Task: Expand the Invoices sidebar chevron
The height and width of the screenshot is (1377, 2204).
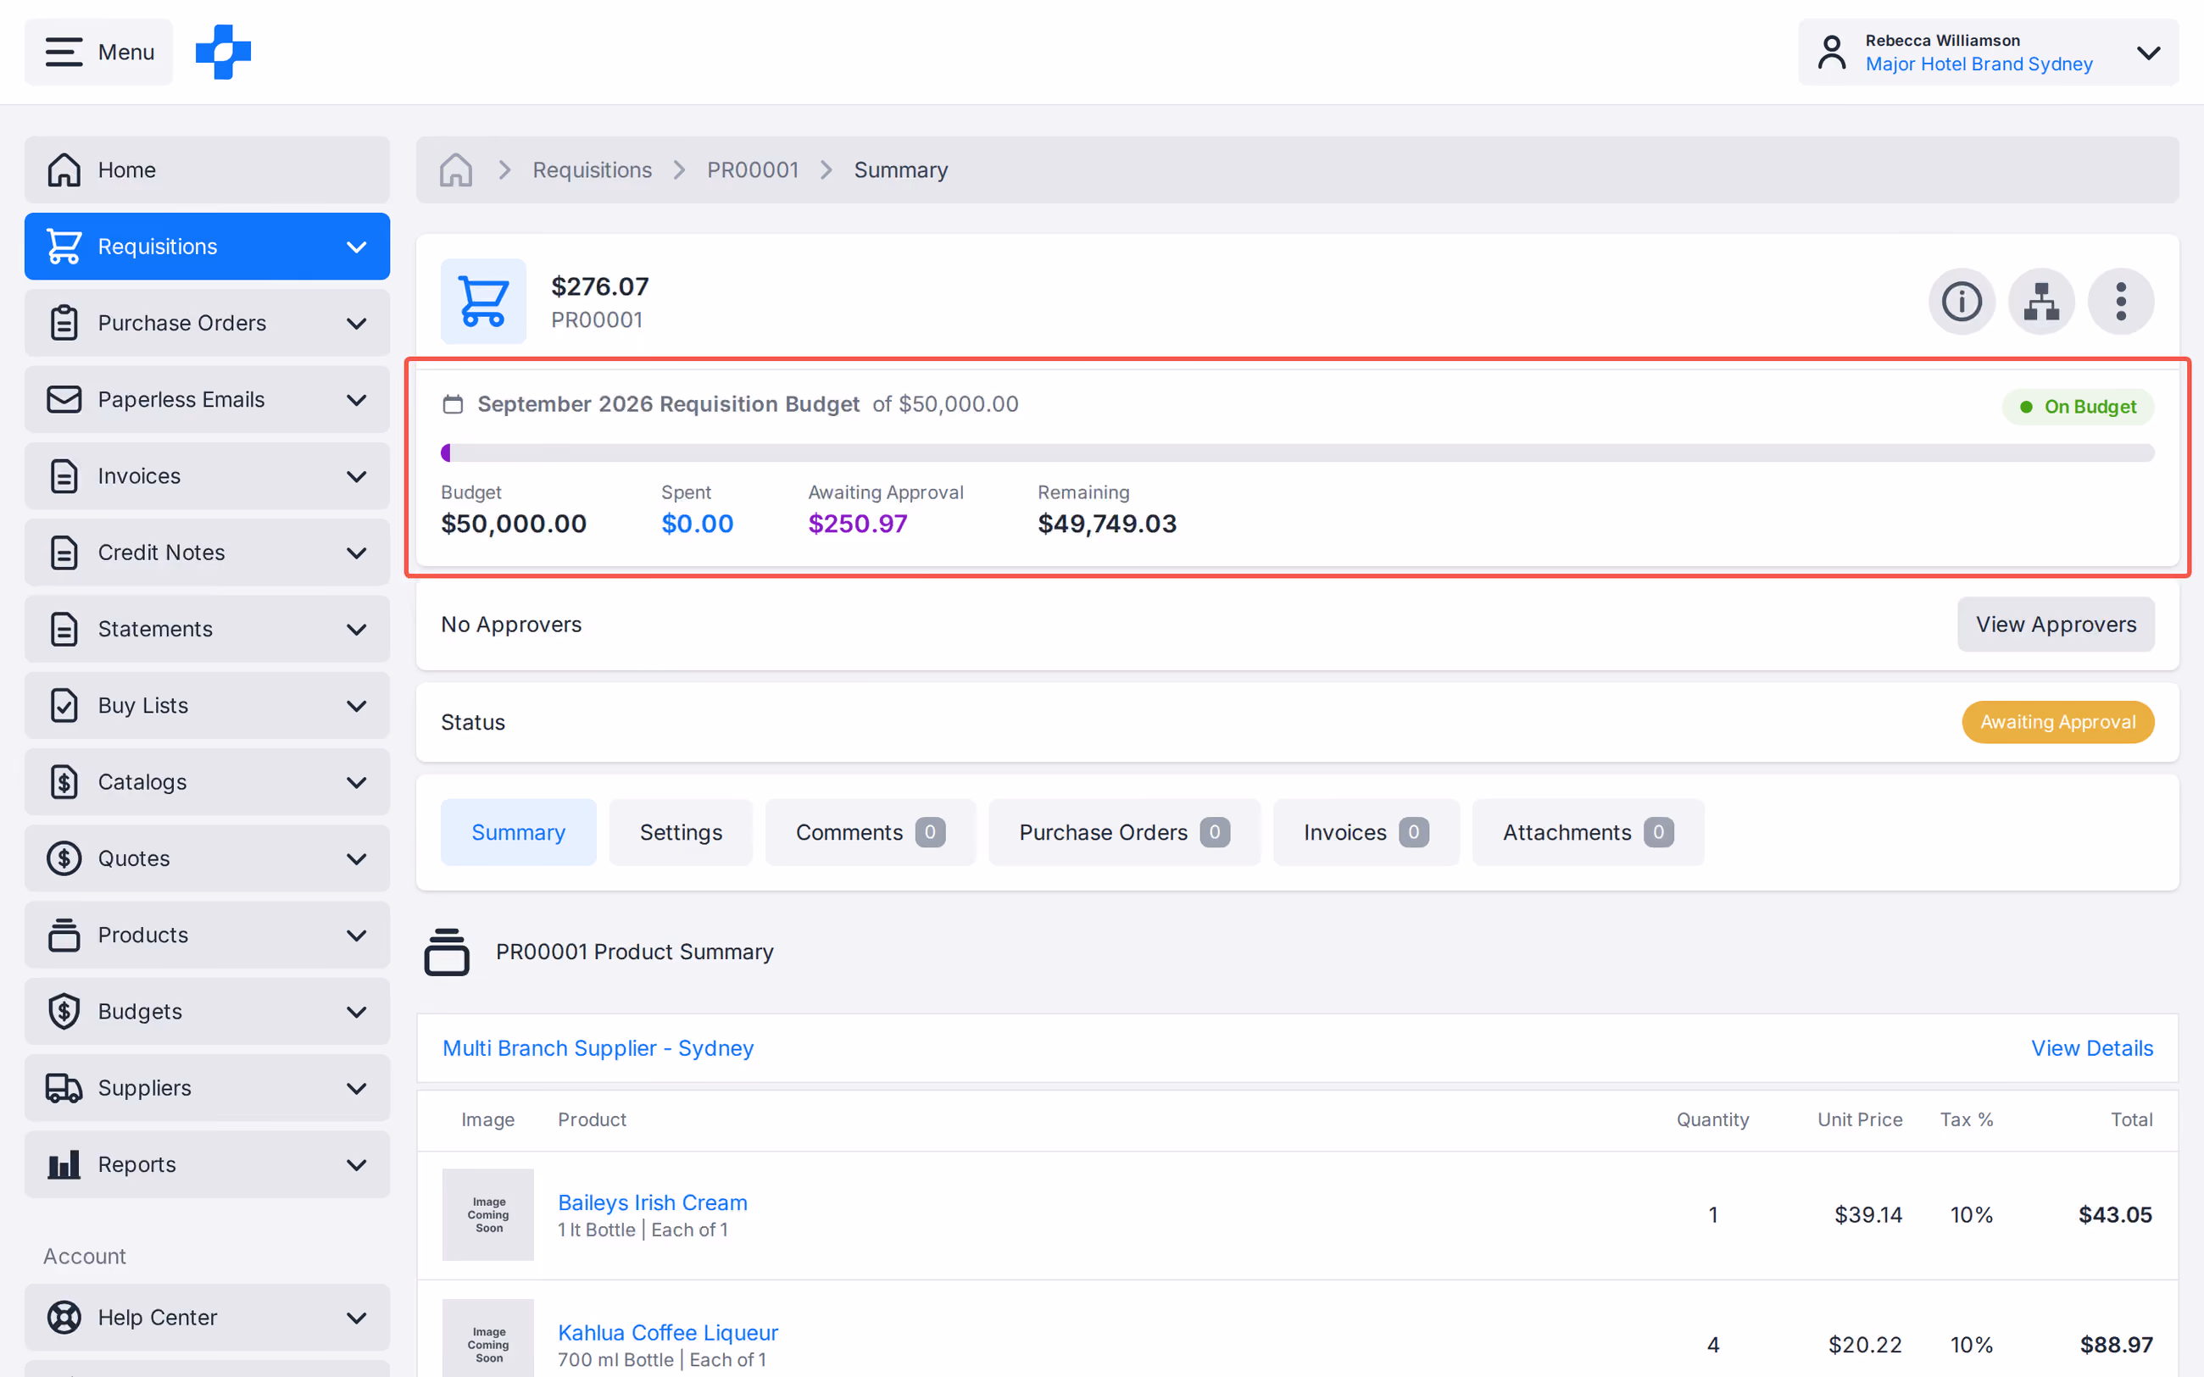Action: click(357, 476)
